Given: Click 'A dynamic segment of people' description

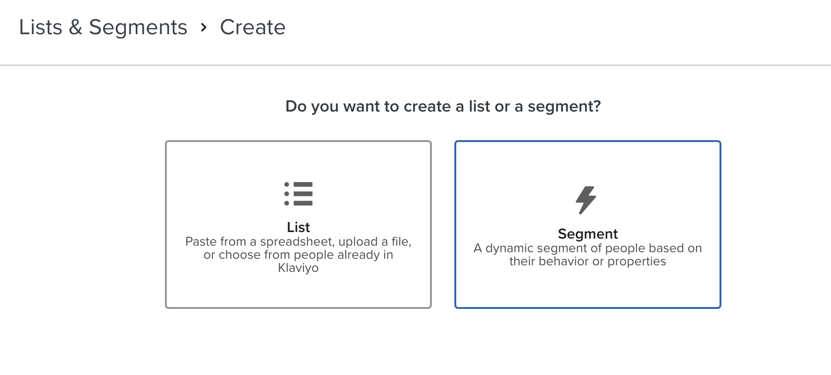Looking at the screenshot, I should coord(588,255).
